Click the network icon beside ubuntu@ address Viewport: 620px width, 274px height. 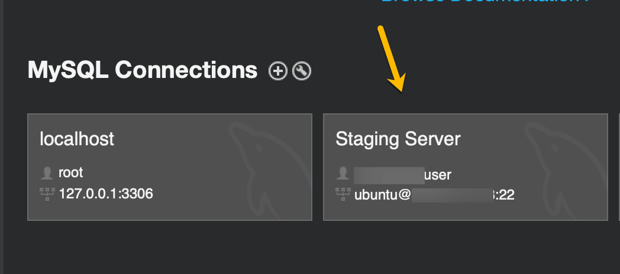point(343,194)
